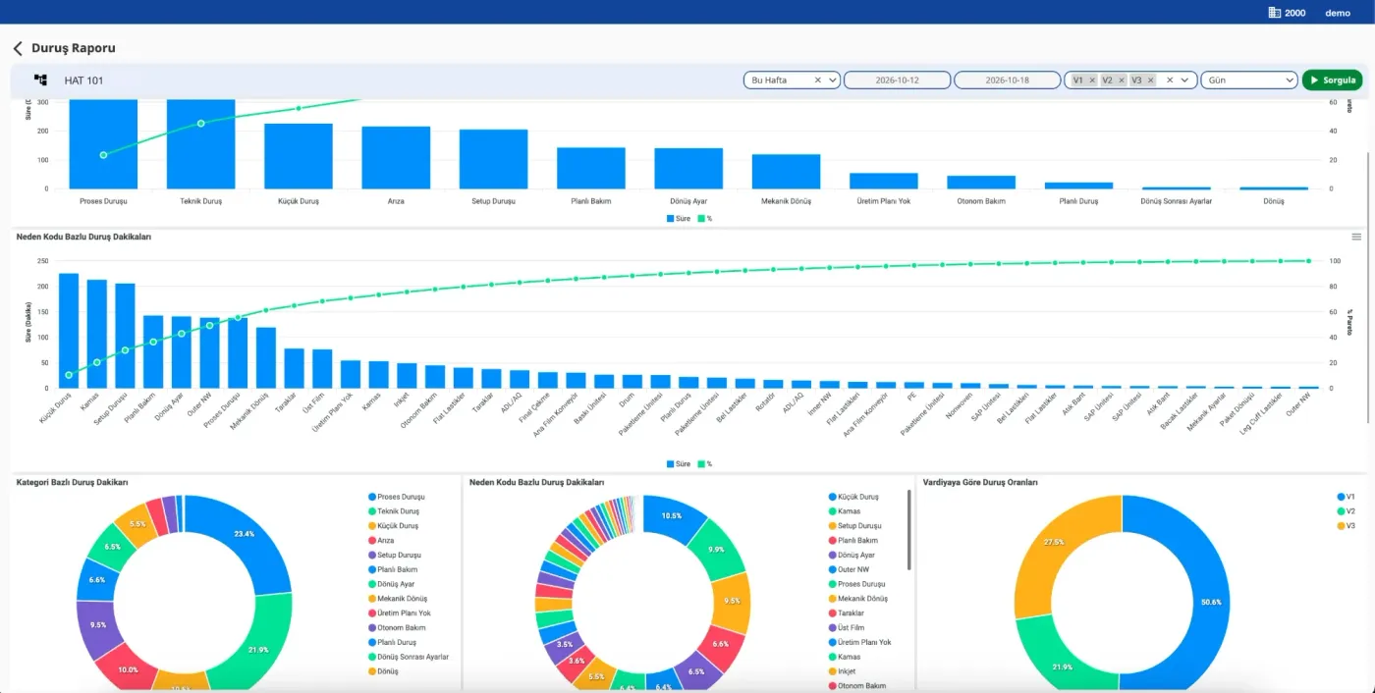Remove the V3 shift chip from the filter
Viewport: 1375px width, 693px height.
pos(1151,80)
